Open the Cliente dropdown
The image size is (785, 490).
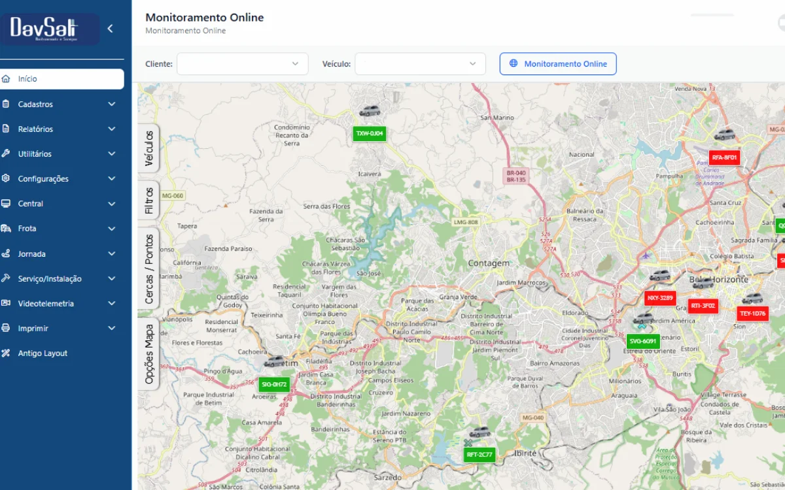243,64
